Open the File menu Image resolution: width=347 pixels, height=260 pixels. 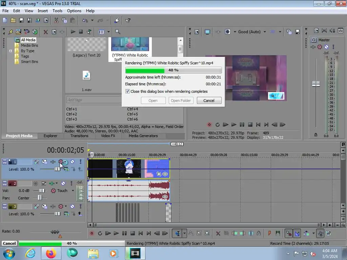pos(5,10)
